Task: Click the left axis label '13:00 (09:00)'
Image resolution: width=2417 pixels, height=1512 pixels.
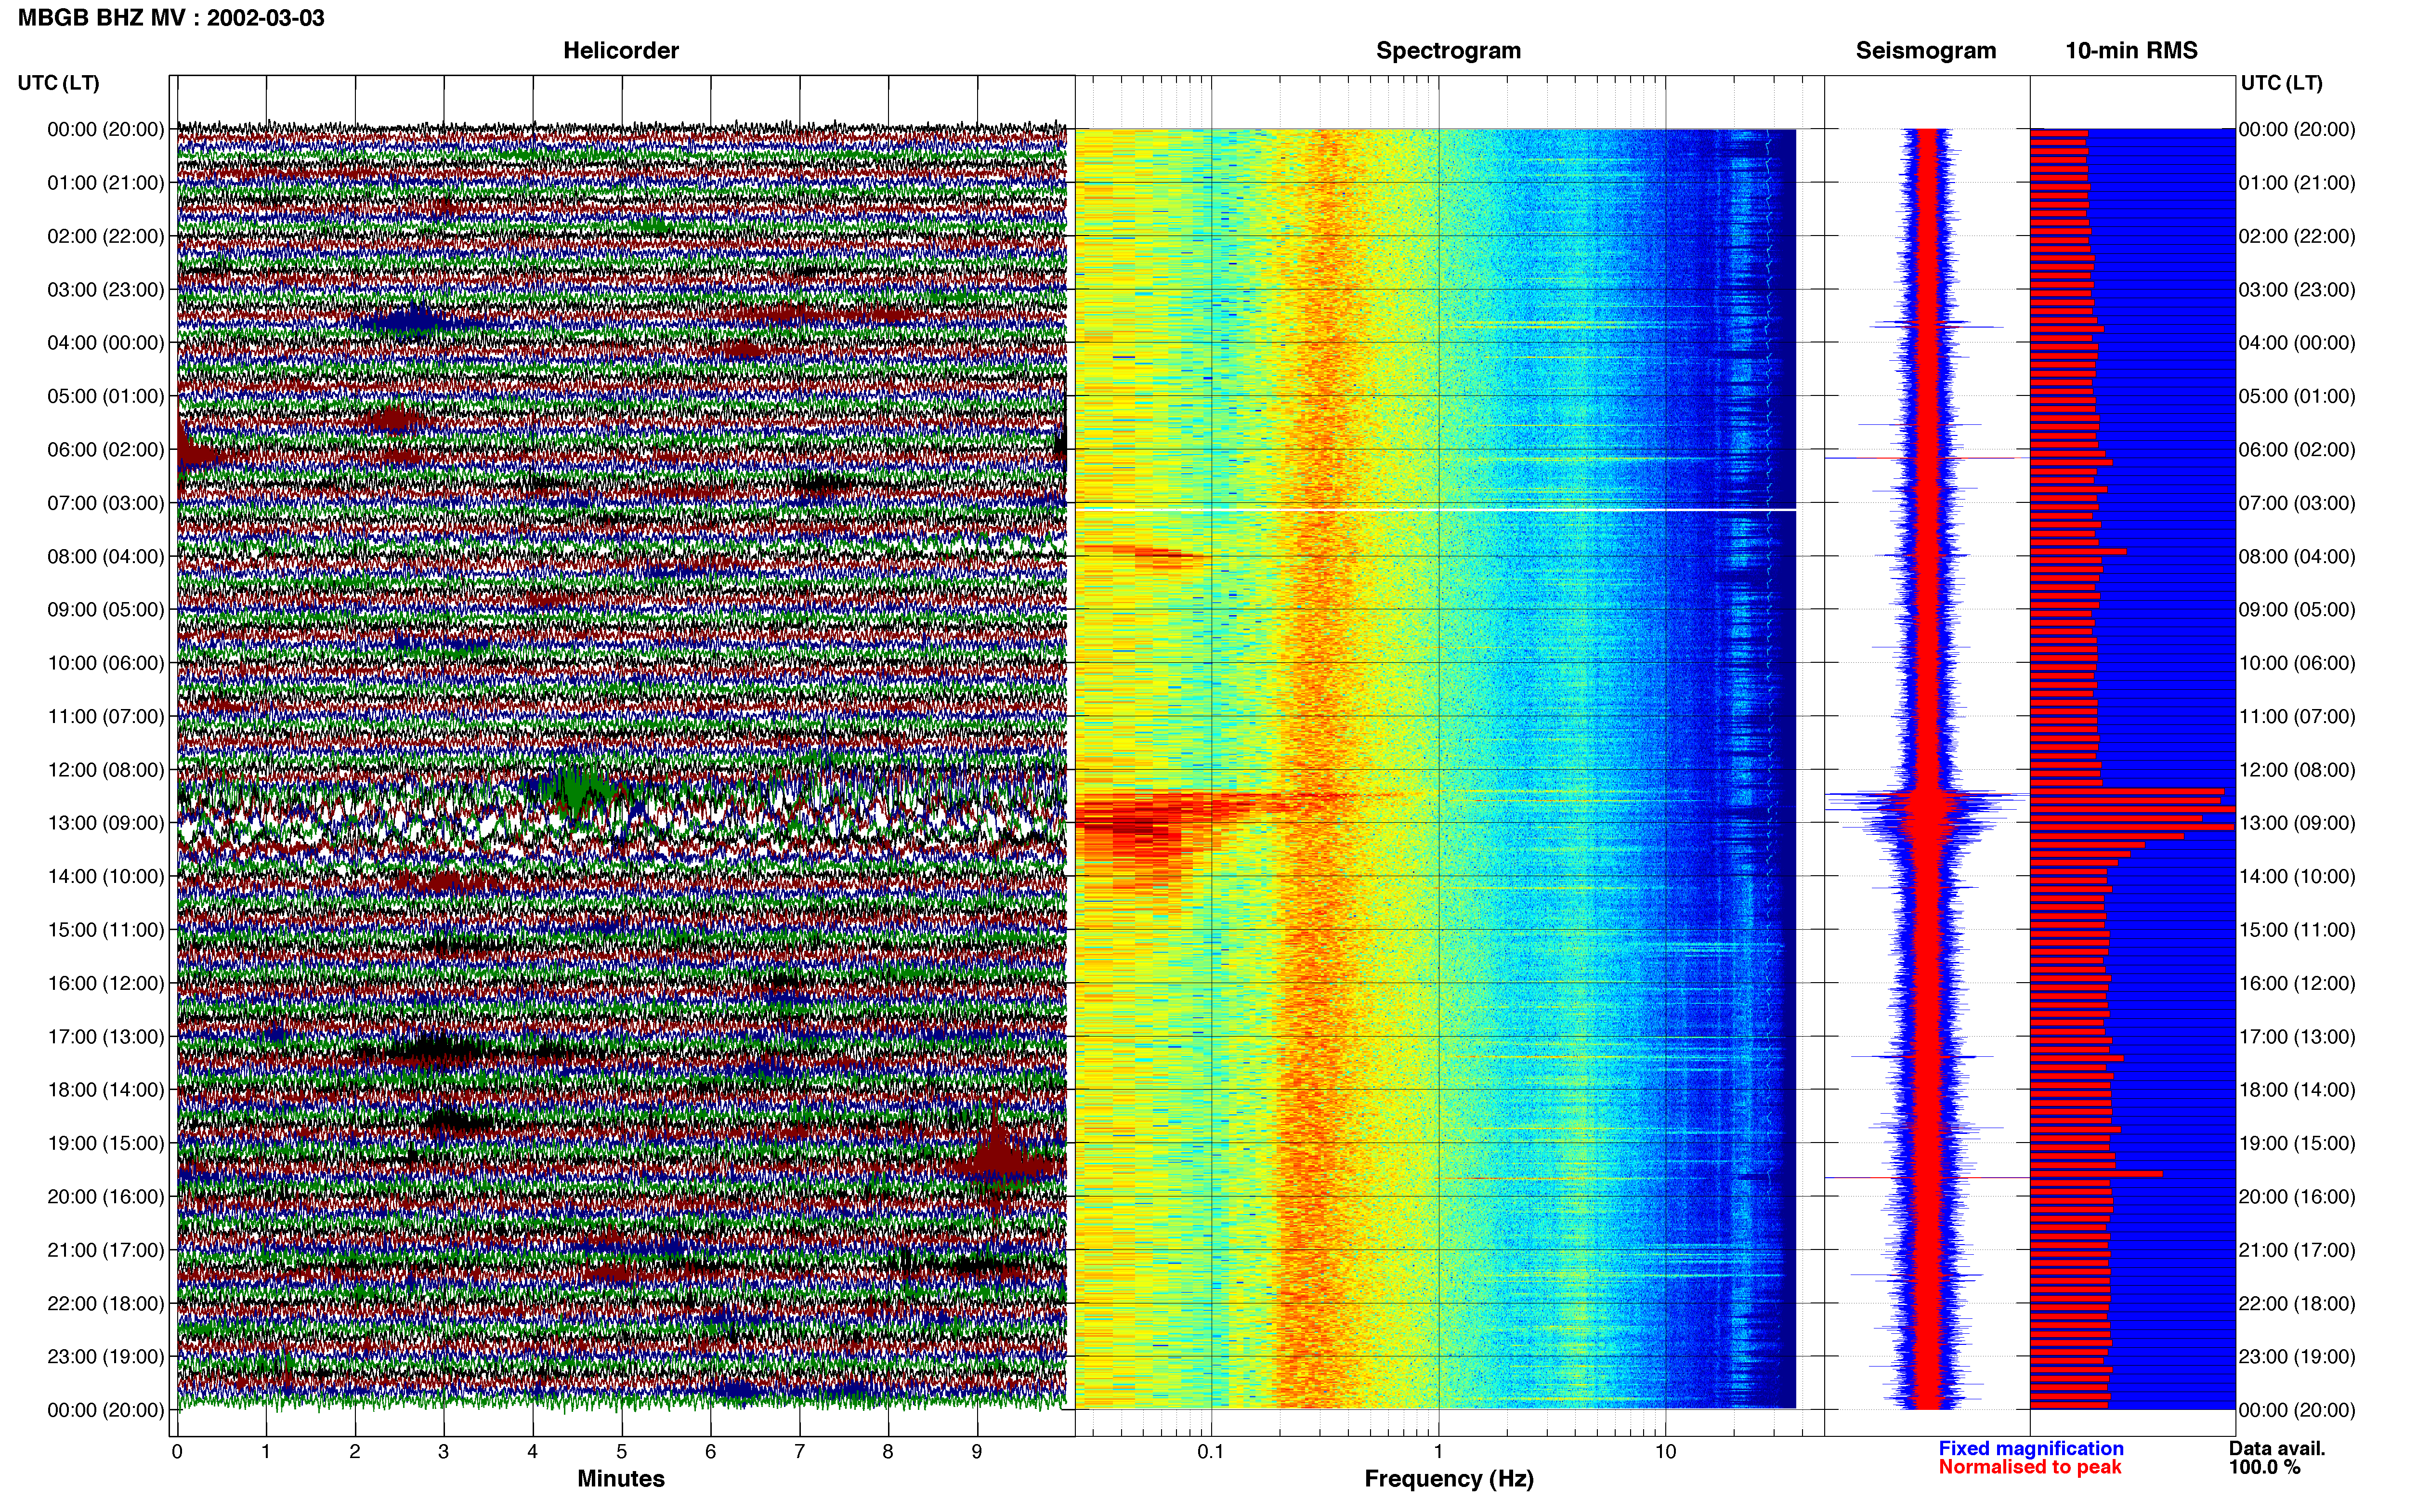Action: (x=106, y=823)
